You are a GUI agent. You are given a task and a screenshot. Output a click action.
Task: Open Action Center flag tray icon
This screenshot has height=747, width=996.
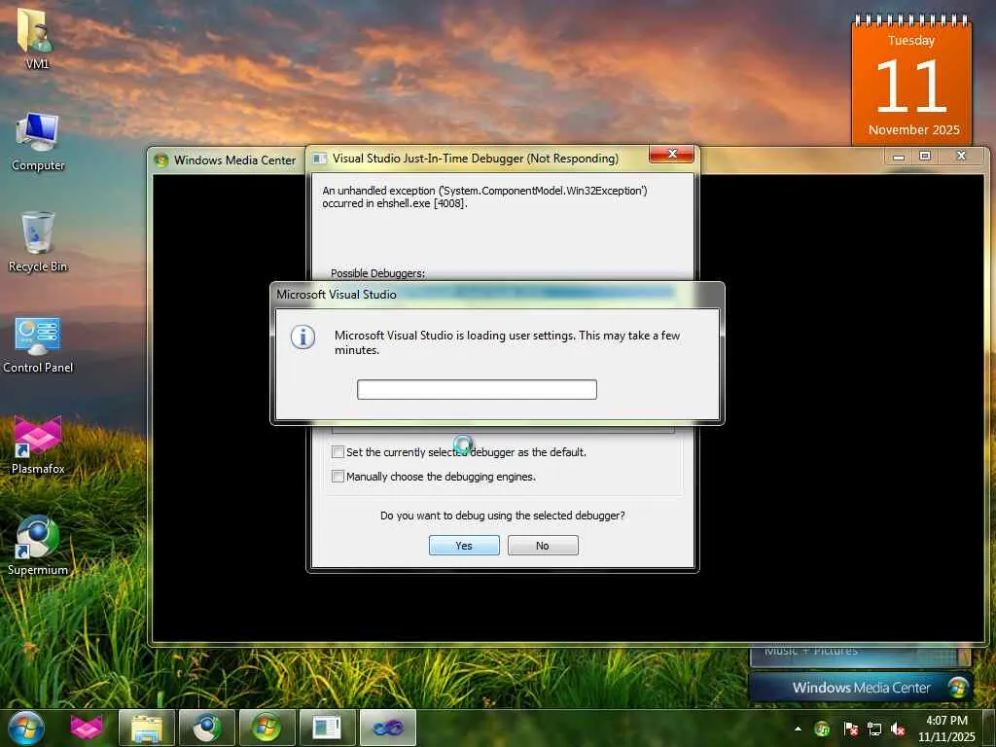coord(850,729)
